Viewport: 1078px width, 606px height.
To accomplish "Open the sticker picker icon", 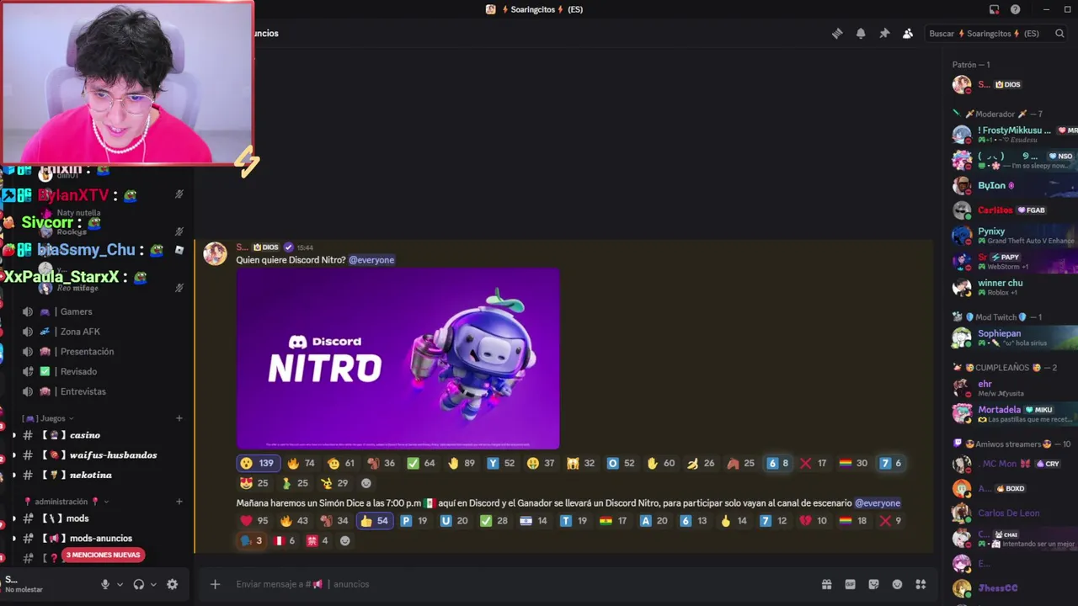I will pyautogui.click(x=873, y=584).
